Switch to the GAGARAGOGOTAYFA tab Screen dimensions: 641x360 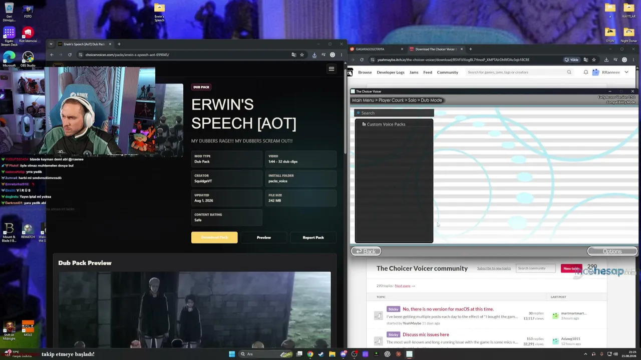click(377, 49)
